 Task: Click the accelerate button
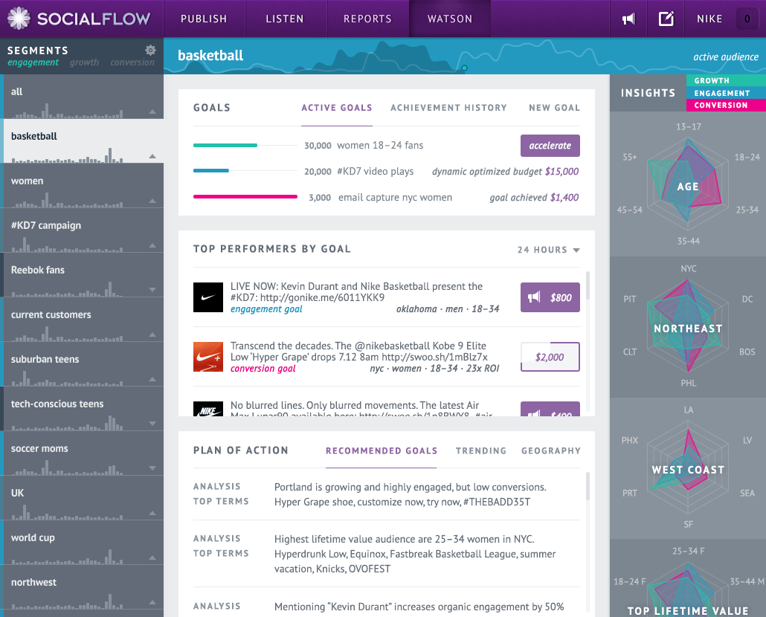tap(550, 146)
